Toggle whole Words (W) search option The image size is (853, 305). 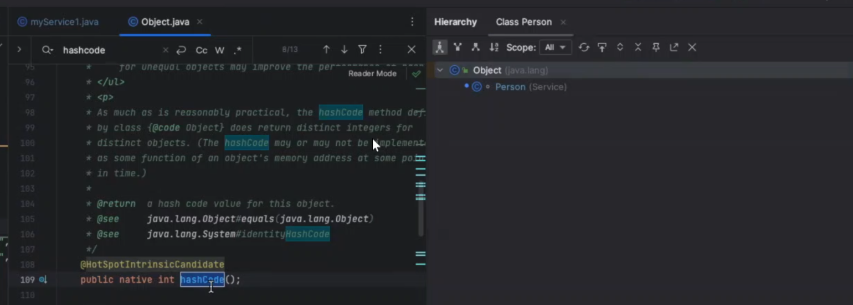[x=219, y=50]
